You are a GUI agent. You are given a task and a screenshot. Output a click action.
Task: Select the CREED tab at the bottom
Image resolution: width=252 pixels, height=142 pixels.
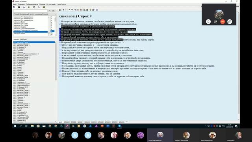74,122
